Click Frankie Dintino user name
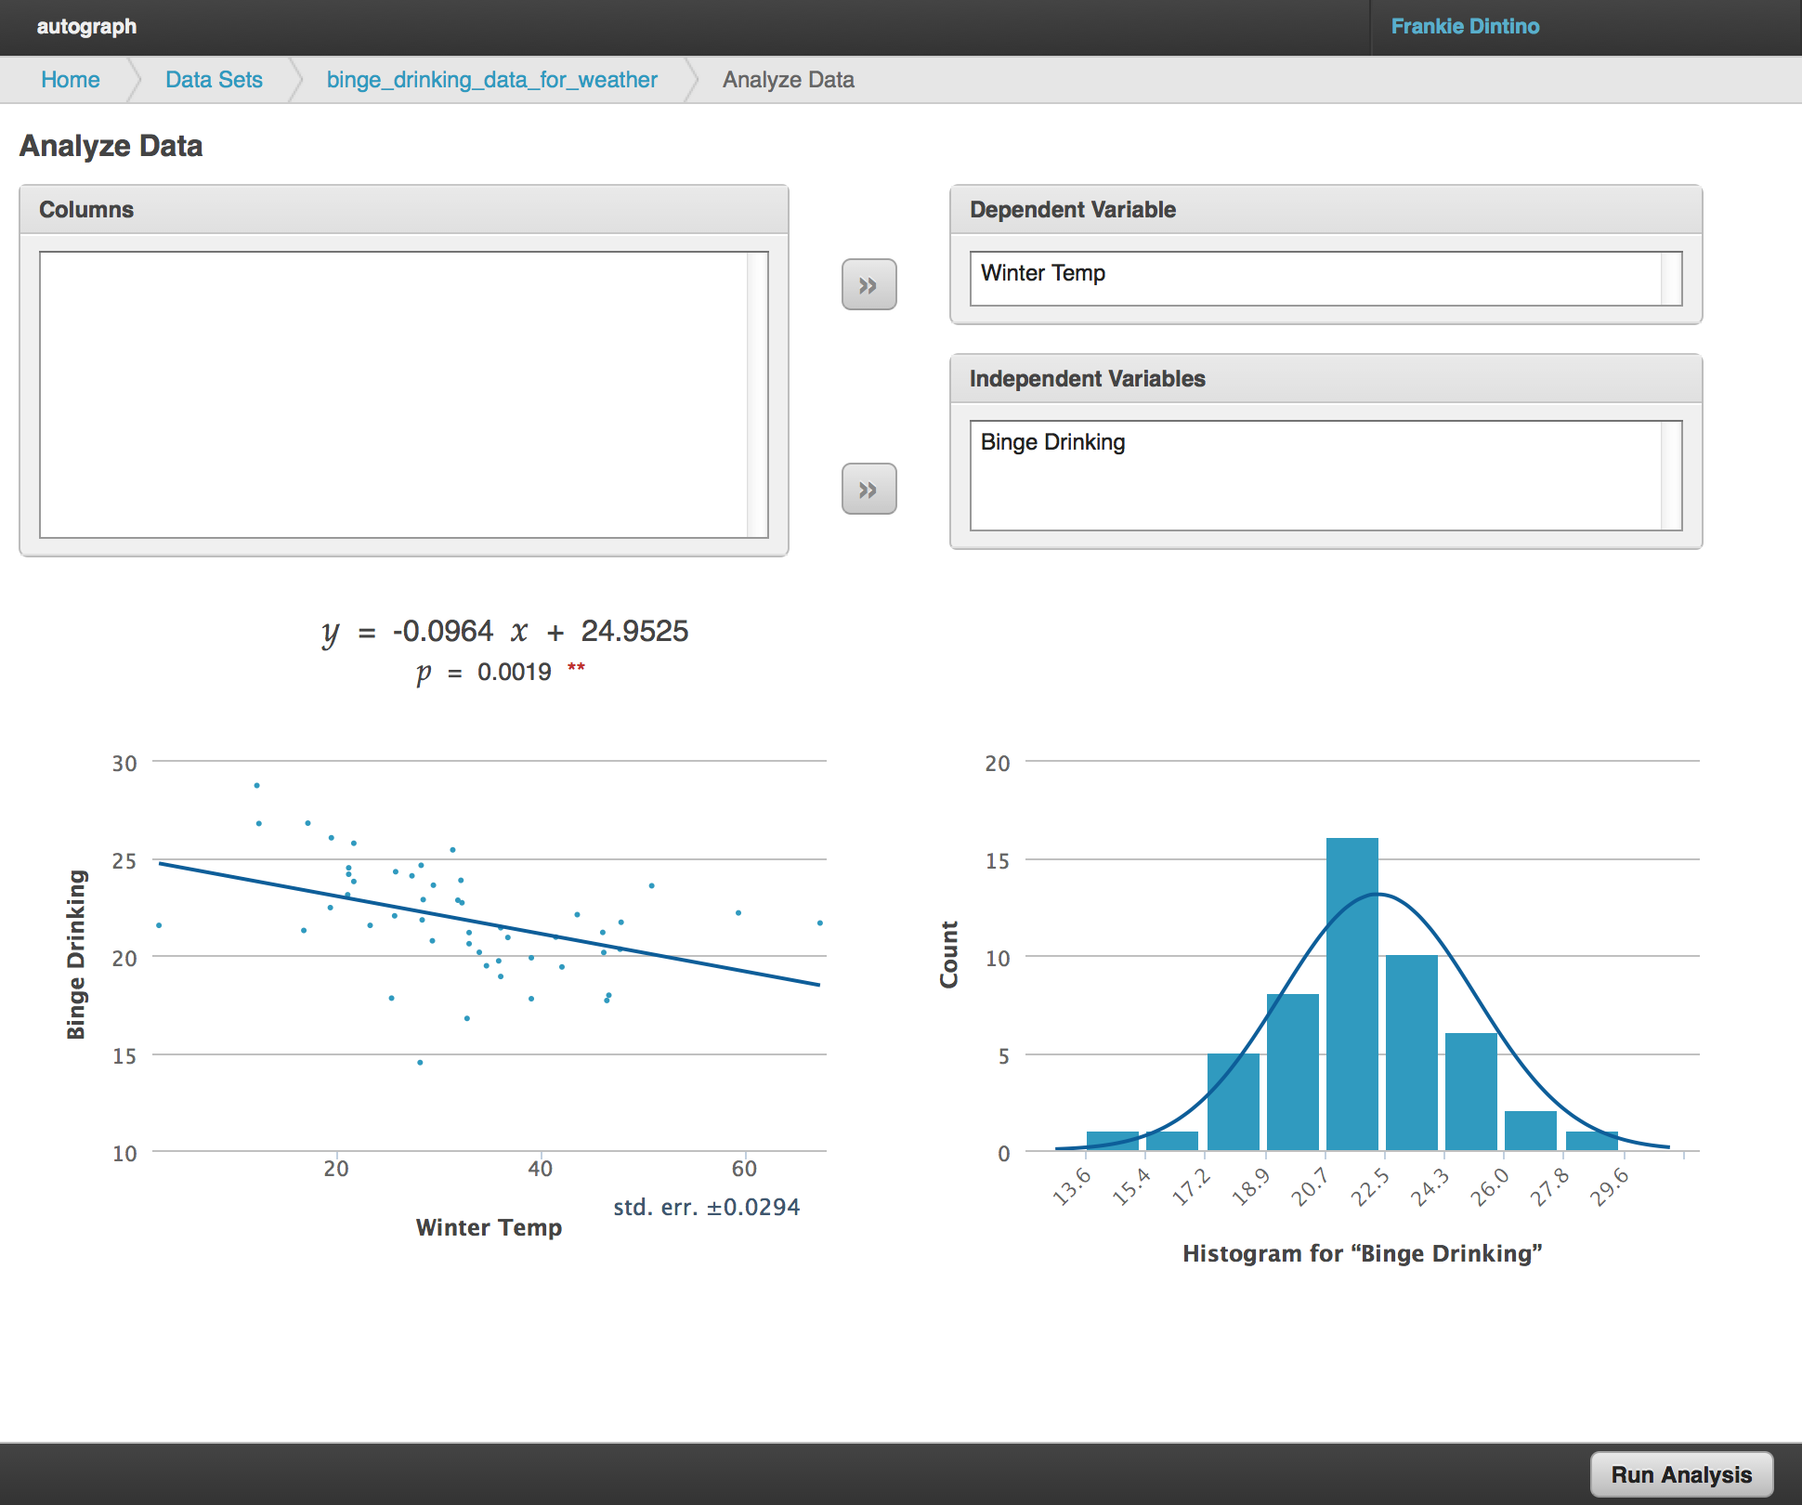Viewport: 1802px width, 1505px height. [x=1464, y=27]
